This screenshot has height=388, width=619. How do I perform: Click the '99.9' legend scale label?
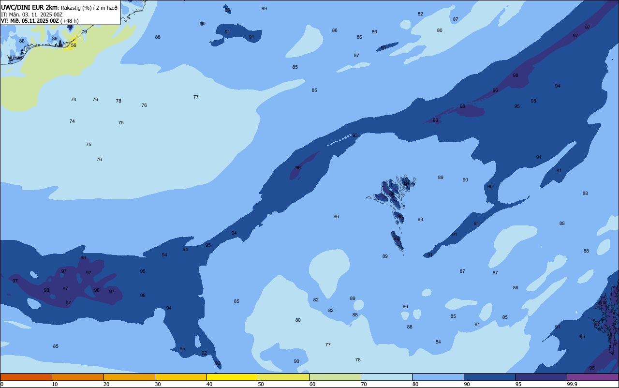click(x=572, y=384)
